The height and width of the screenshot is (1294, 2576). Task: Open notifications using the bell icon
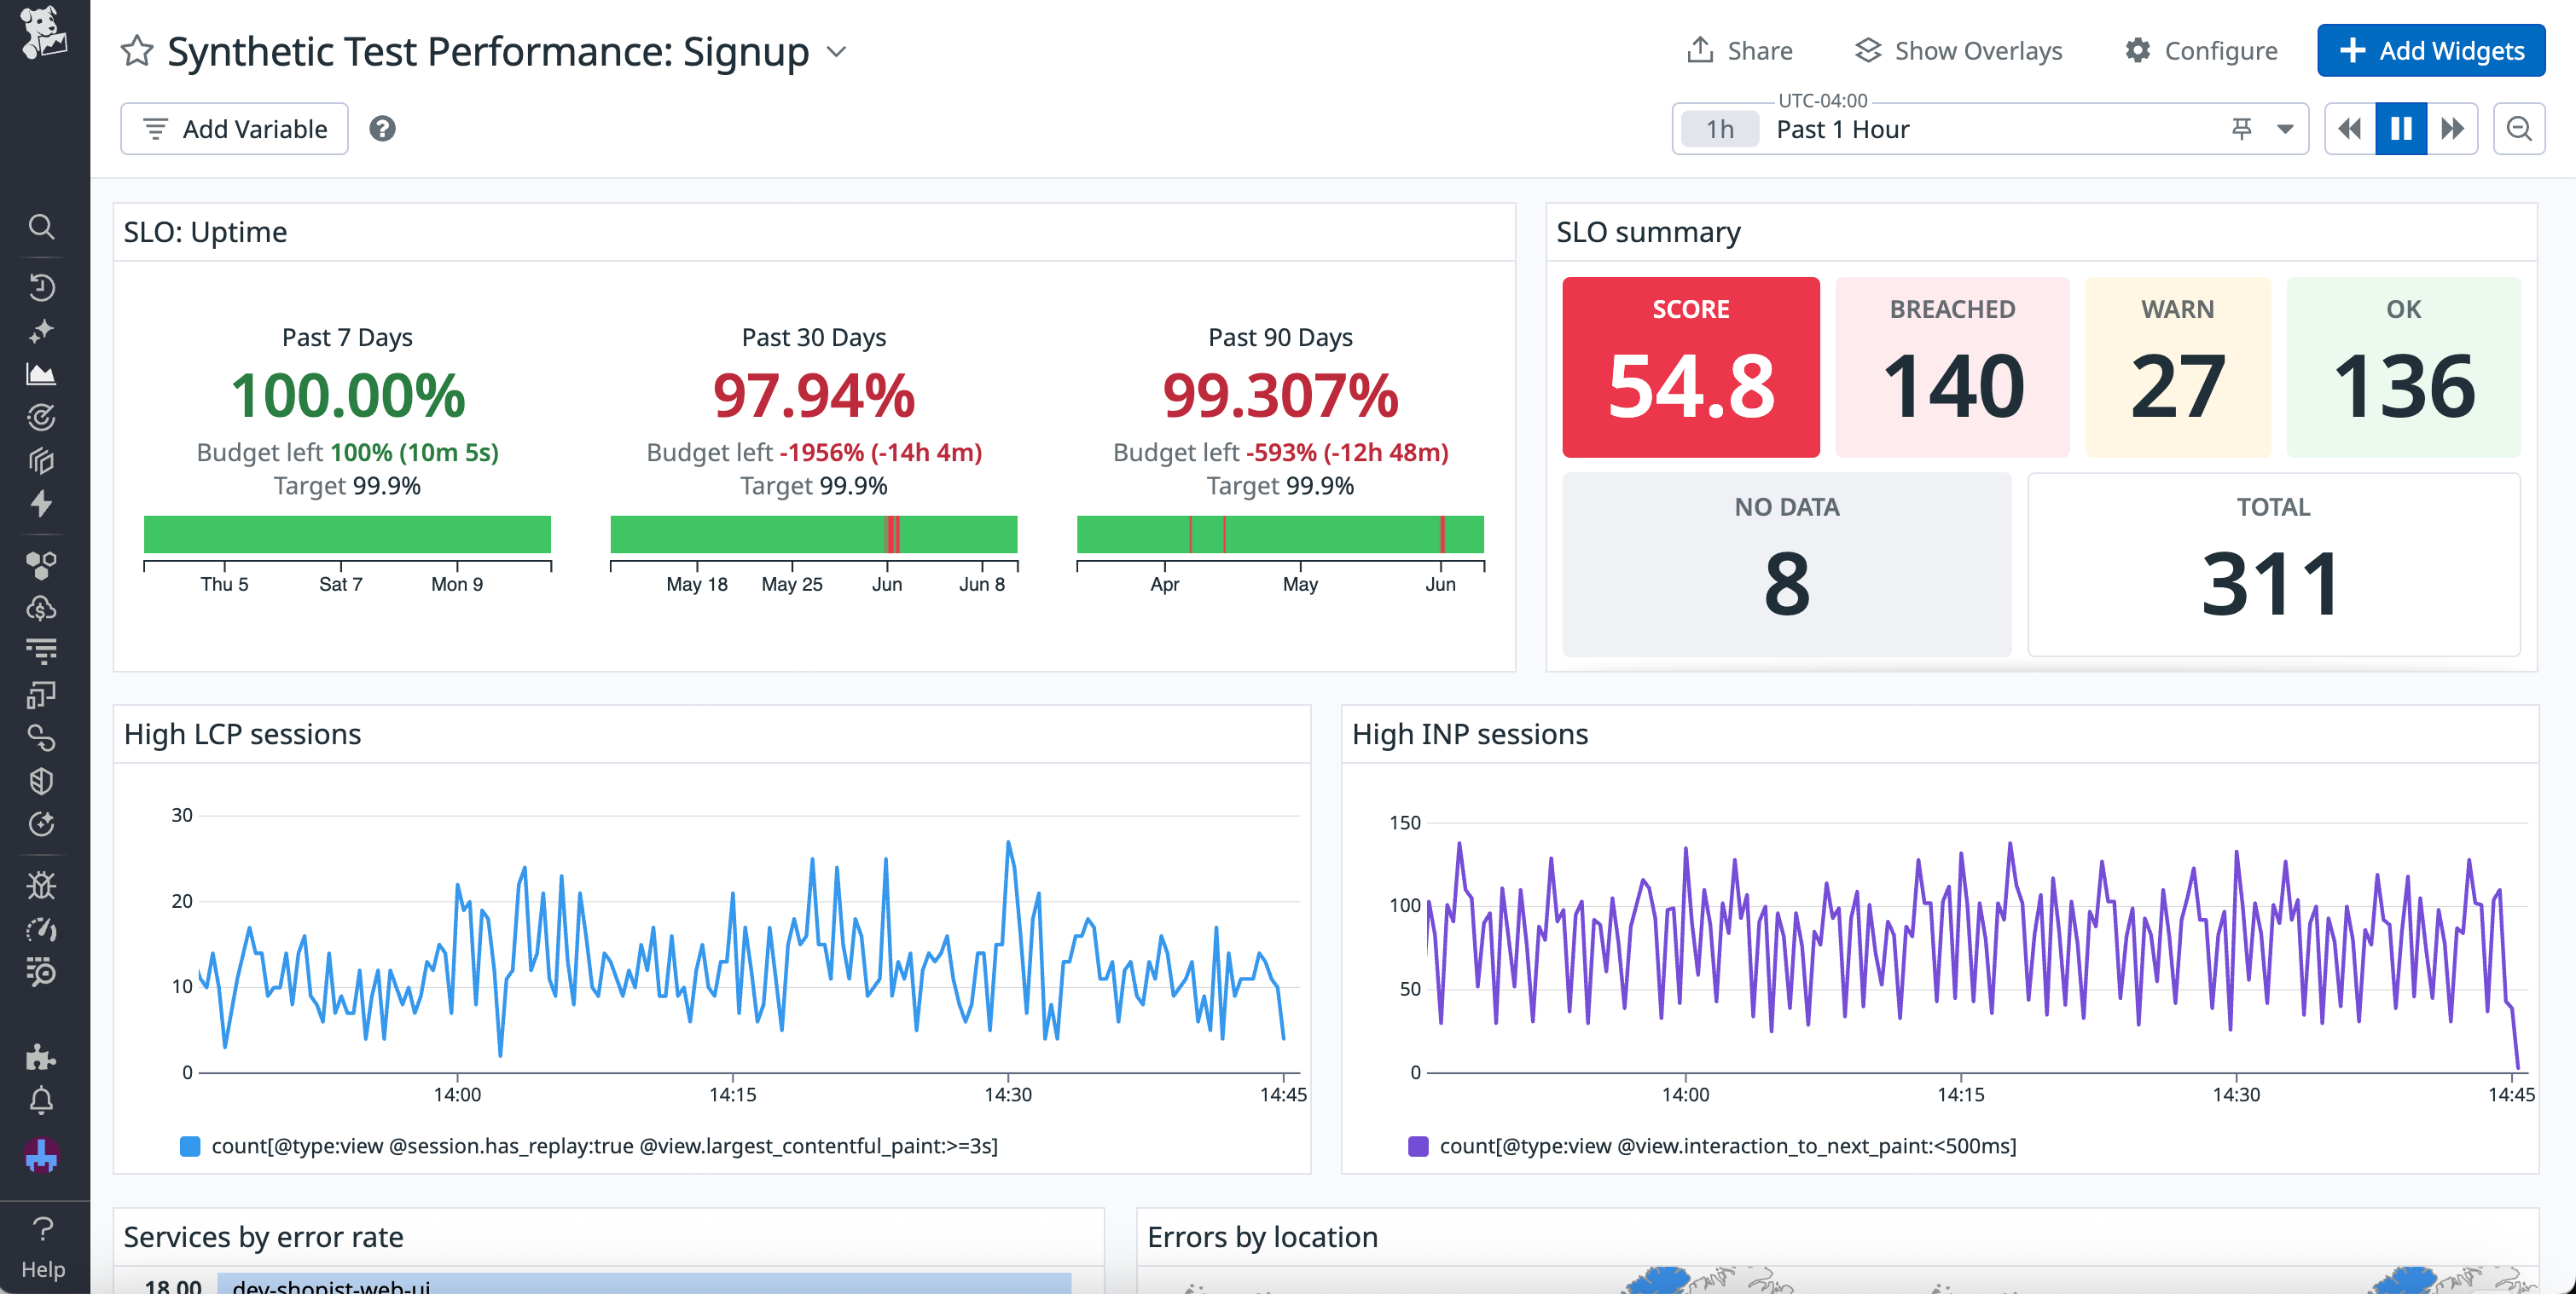pos(42,1100)
